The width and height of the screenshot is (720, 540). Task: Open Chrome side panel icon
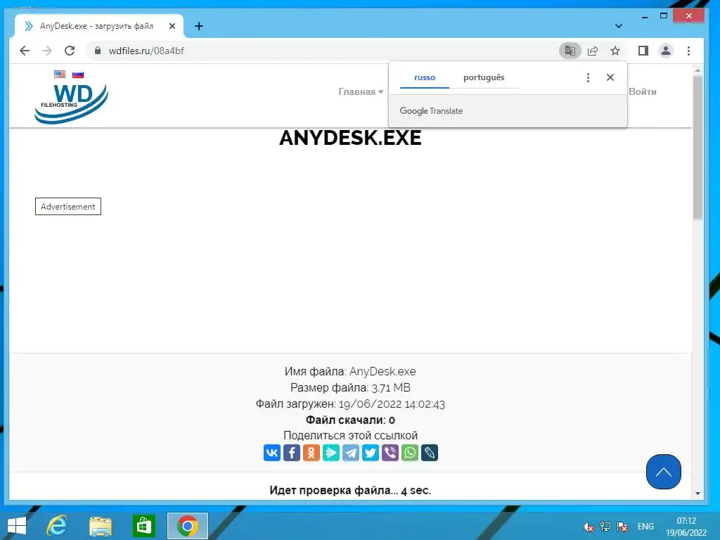(643, 51)
